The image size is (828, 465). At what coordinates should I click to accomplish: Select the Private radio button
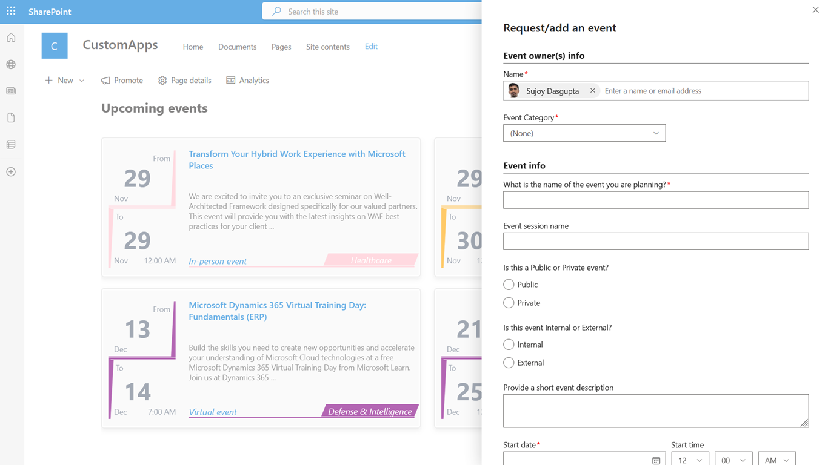[509, 303]
